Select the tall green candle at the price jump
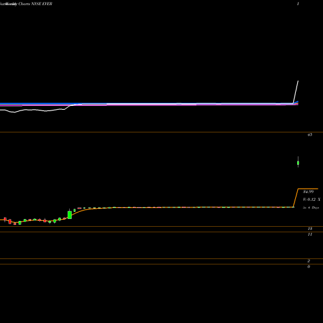323x323 pixels. [70, 214]
